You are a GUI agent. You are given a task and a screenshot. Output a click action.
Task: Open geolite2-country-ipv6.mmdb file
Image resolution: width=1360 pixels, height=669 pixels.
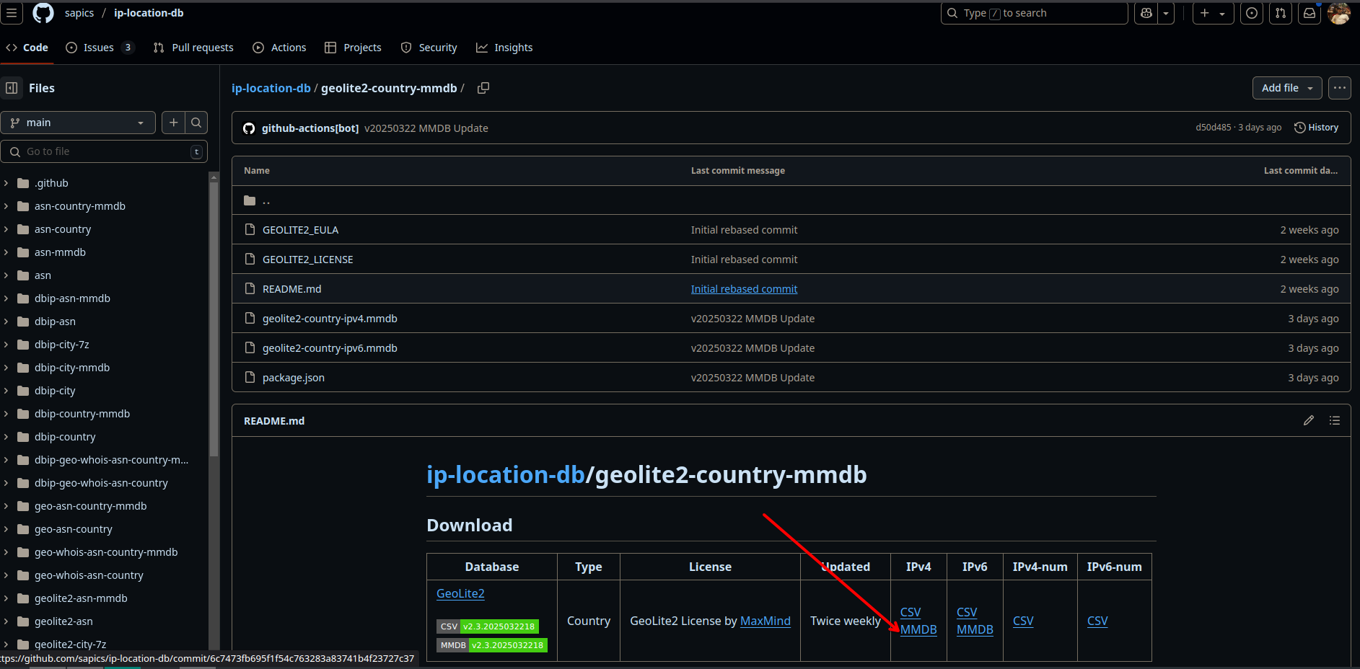[330, 348]
